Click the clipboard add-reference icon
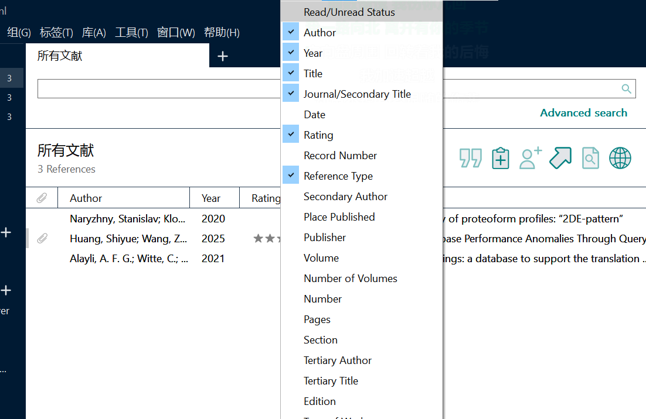646x419 pixels. pyautogui.click(x=501, y=159)
